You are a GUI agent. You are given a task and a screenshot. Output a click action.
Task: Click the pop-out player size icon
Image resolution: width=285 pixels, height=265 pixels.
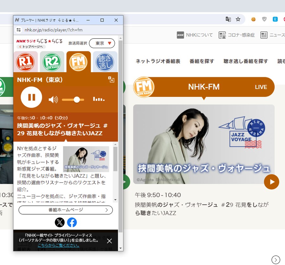click(x=111, y=79)
